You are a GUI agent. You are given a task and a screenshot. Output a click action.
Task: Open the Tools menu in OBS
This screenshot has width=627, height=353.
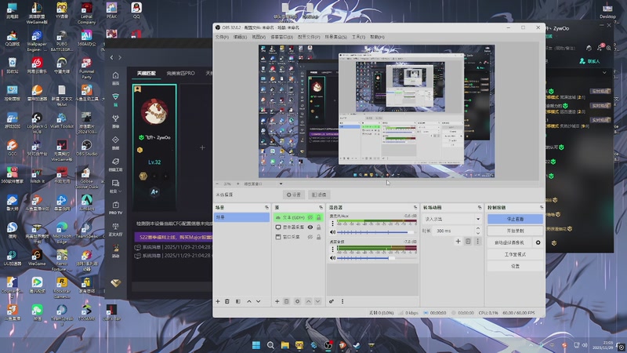[x=358, y=37]
